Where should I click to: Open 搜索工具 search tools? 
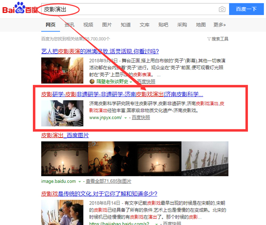pos(220,39)
